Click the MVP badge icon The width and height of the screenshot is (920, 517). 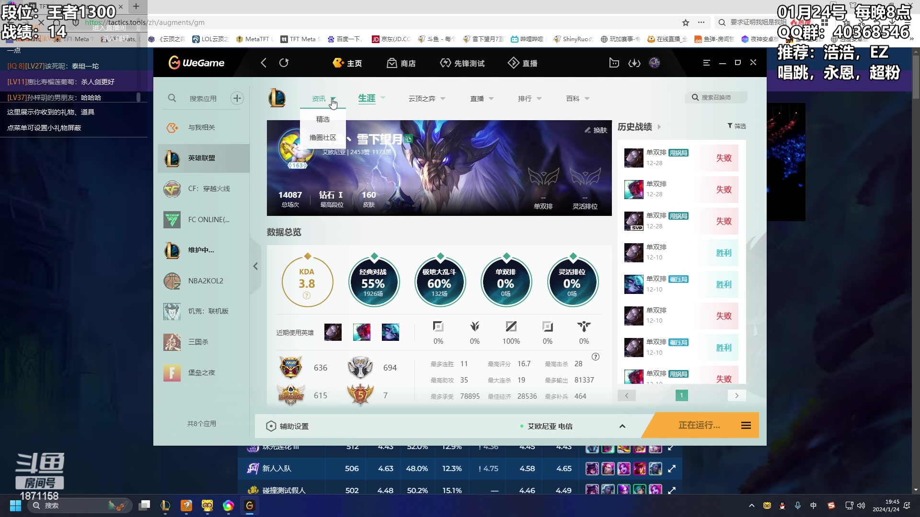(x=291, y=367)
